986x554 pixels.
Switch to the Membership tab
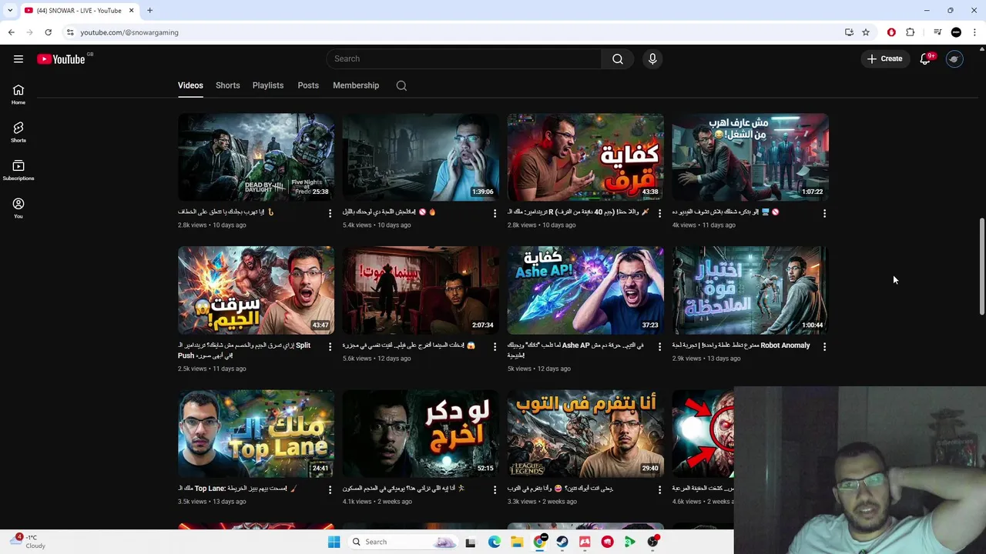click(x=356, y=85)
